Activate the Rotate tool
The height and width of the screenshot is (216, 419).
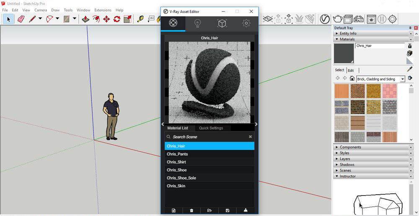117,19
